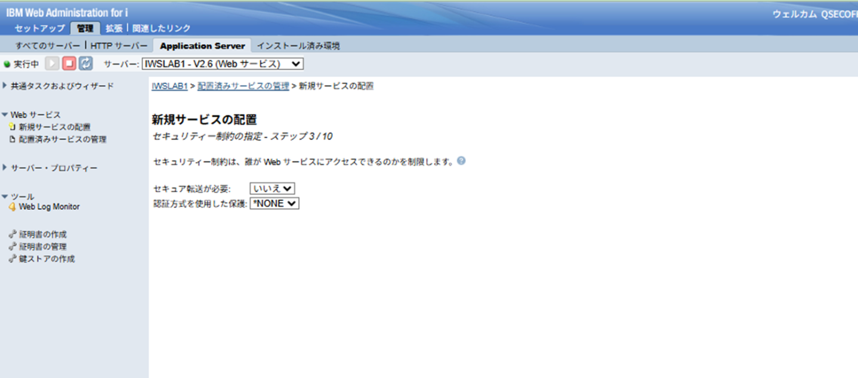The width and height of the screenshot is (858, 378).
Task: Click the red stop server icon
Action: click(69, 64)
